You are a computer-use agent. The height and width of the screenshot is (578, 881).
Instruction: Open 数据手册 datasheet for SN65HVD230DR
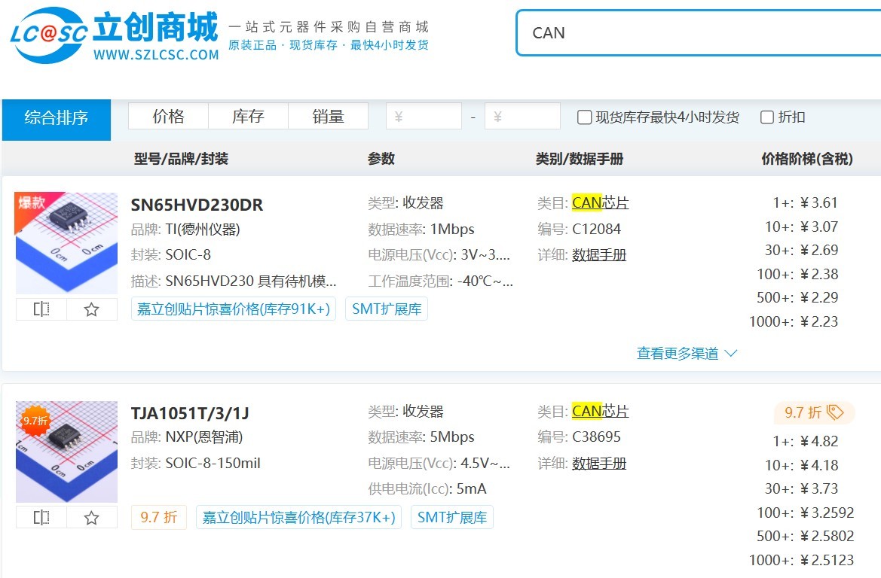[x=599, y=255]
